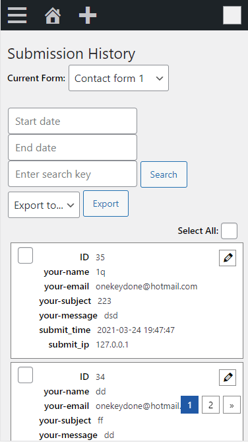Viewport: 248px width, 442px height.
Task: Focus the End date field
Action: [73, 147]
